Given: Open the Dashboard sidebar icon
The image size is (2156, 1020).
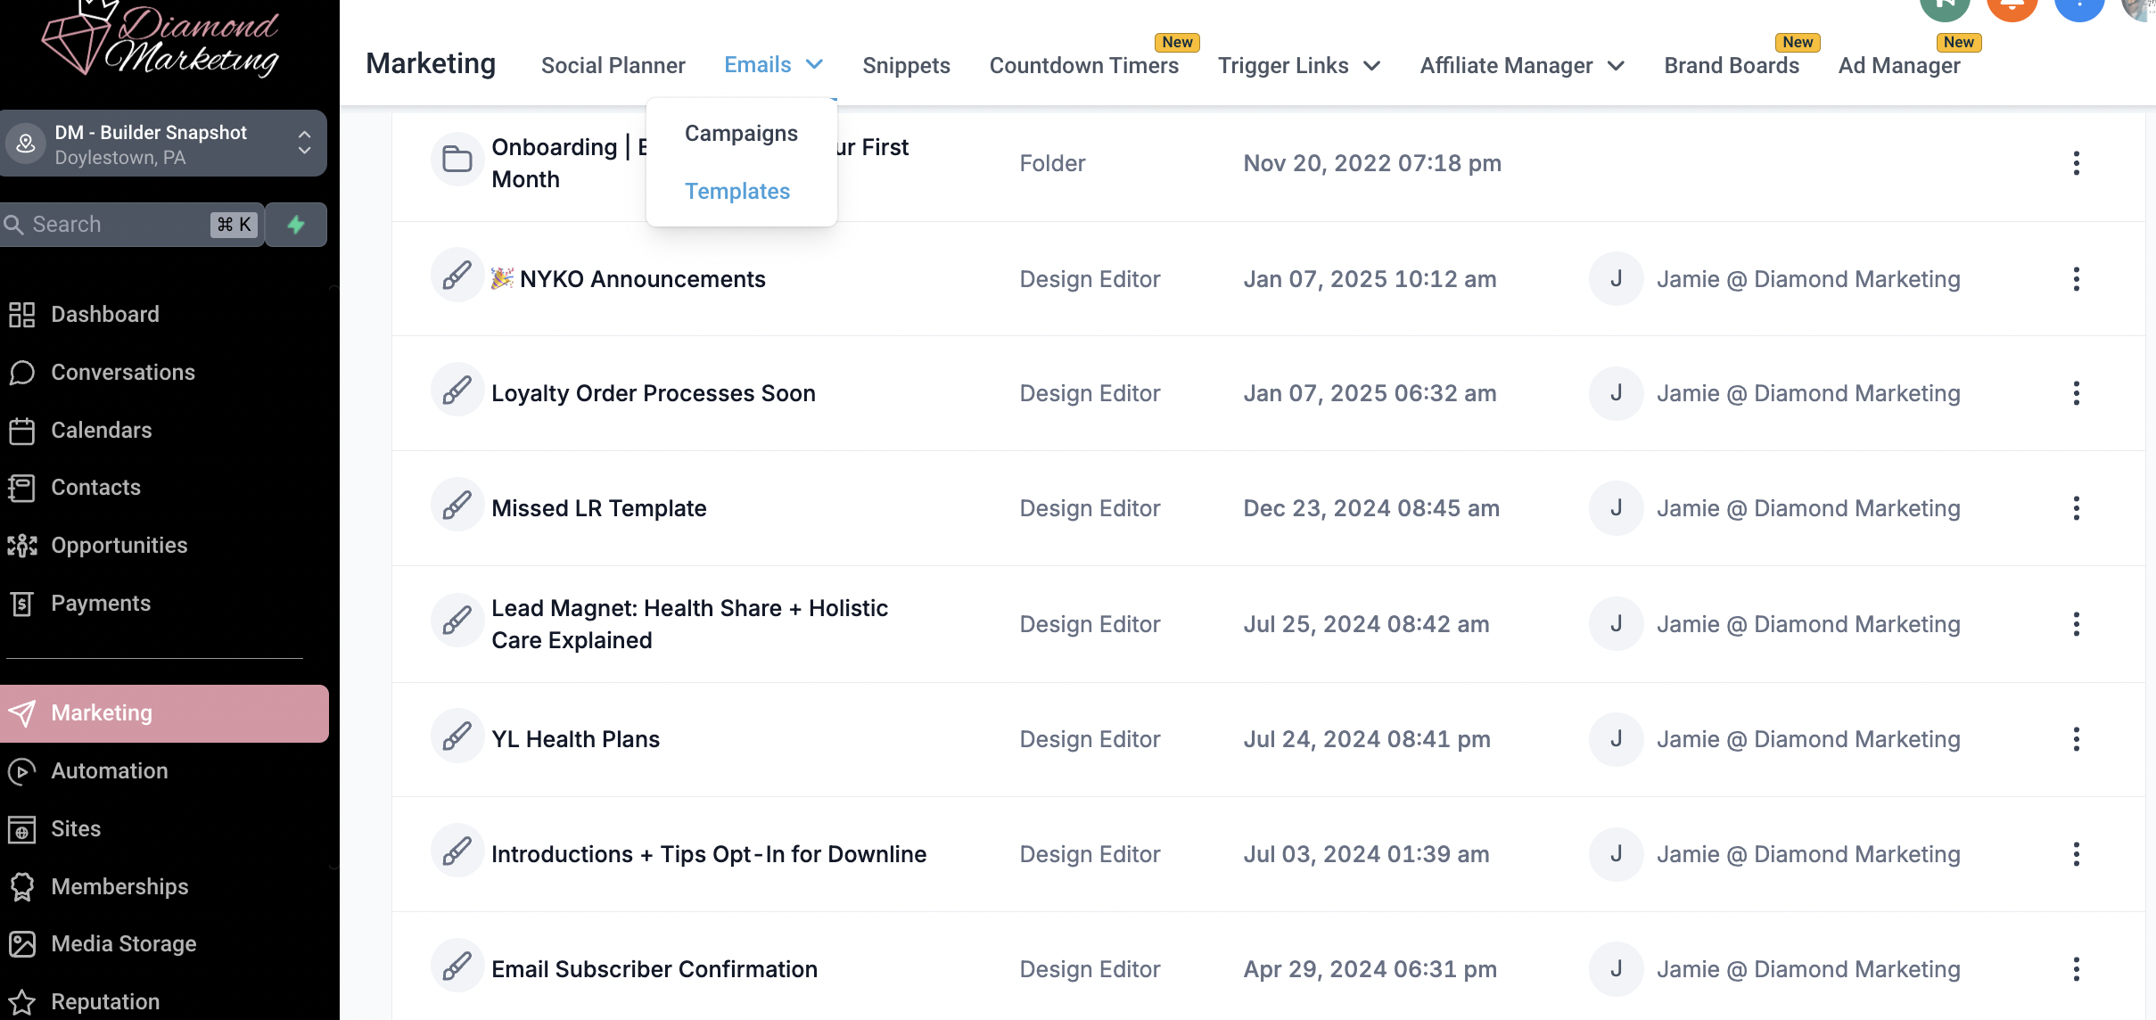Looking at the screenshot, I should pos(21,315).
